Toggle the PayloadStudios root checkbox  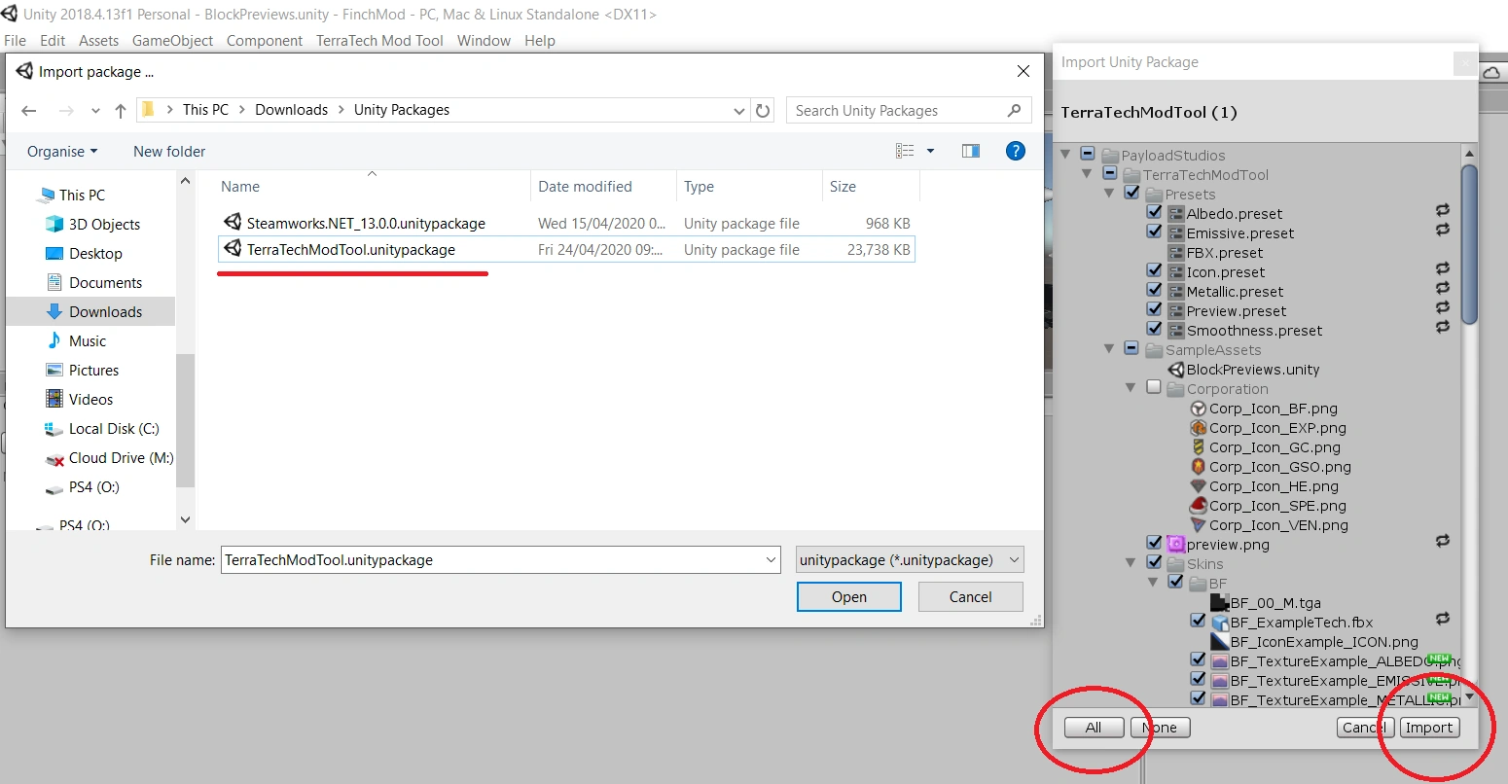[x=1088, y=154]
